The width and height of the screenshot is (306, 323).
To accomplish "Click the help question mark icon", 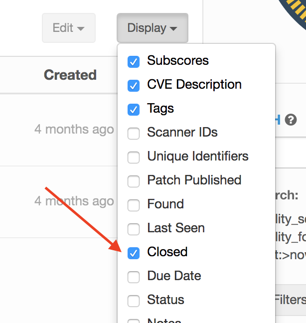I will point(291,120).
